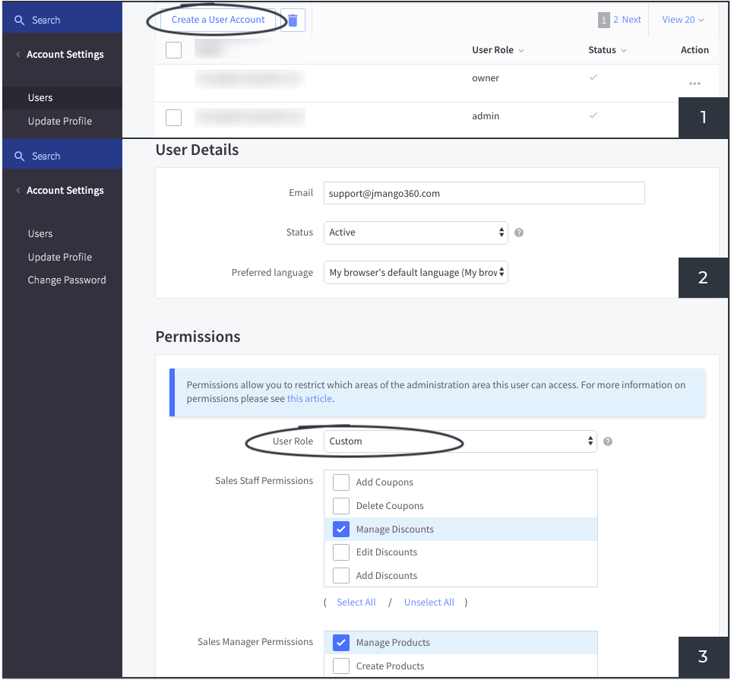731x680 pixels.
Task: Select all rows via the header checkbox
Action: coord(173,49)
